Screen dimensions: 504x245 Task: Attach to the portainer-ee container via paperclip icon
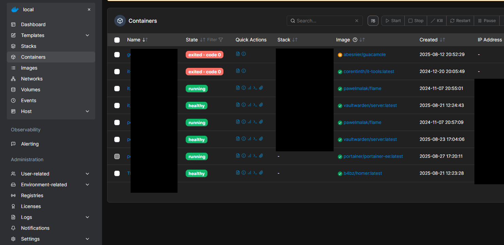(261, 156)
